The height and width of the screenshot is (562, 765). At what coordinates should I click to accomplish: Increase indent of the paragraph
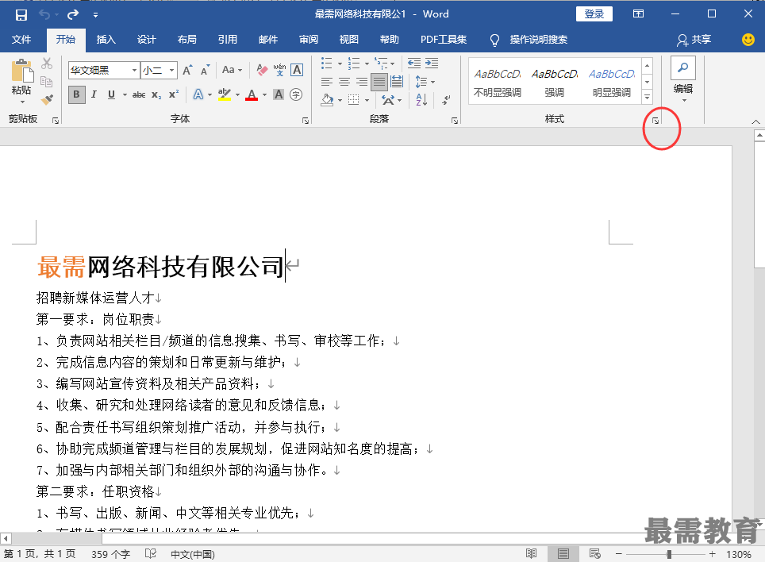click(432, 63)
